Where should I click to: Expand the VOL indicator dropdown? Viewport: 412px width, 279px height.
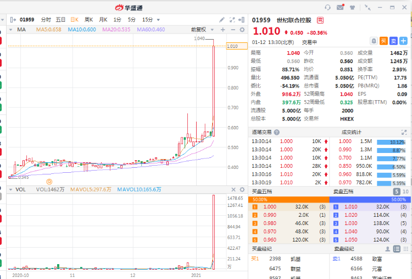11,189
